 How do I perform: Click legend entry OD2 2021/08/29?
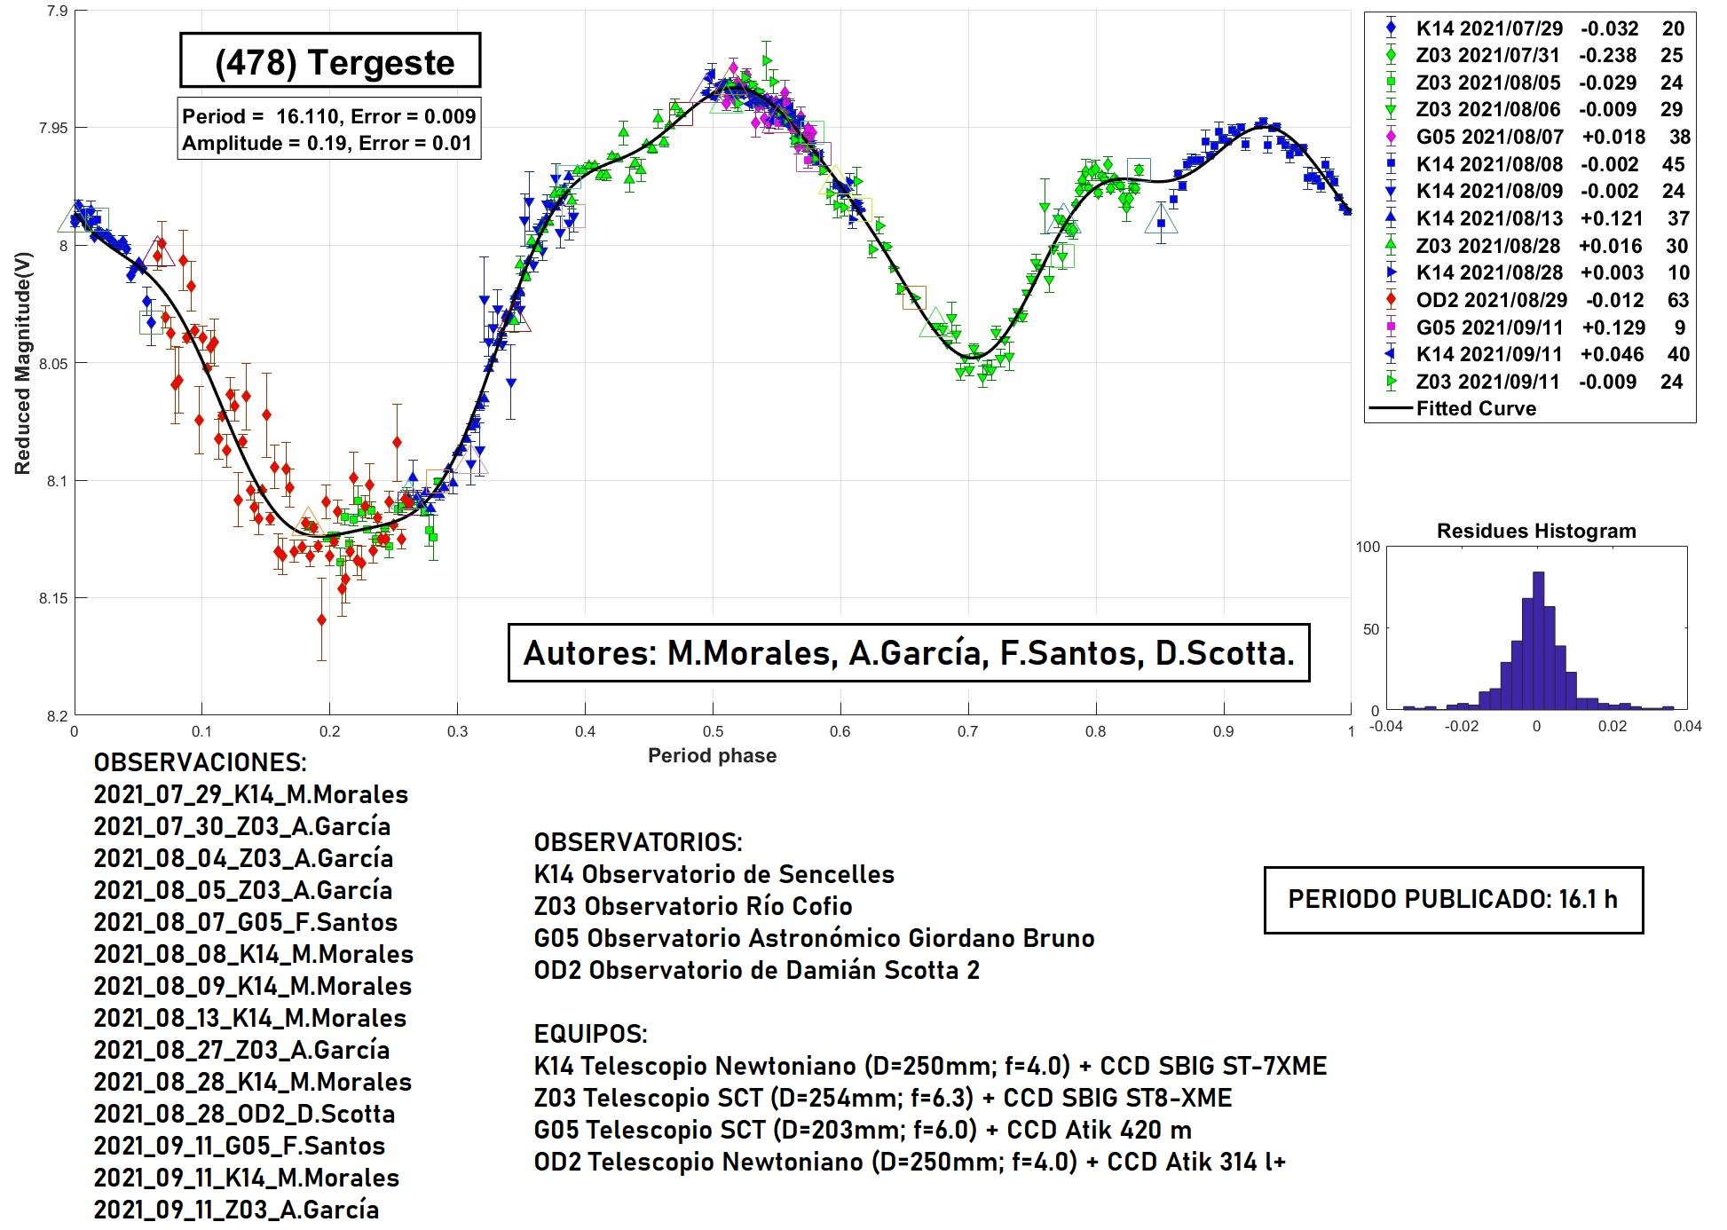click(x=1531, y=300)
